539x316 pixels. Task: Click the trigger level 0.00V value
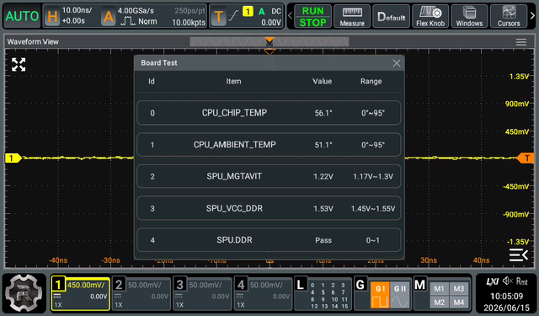(x=271, y=23)
